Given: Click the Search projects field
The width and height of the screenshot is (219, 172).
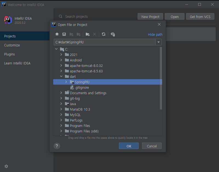Looking at the screenshot, I should point(76,17).
